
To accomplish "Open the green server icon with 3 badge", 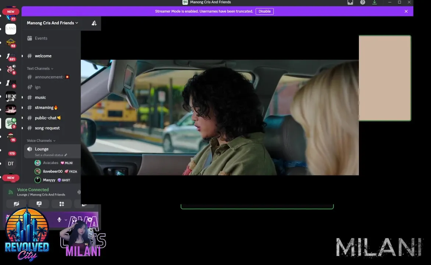I will 11,123.
